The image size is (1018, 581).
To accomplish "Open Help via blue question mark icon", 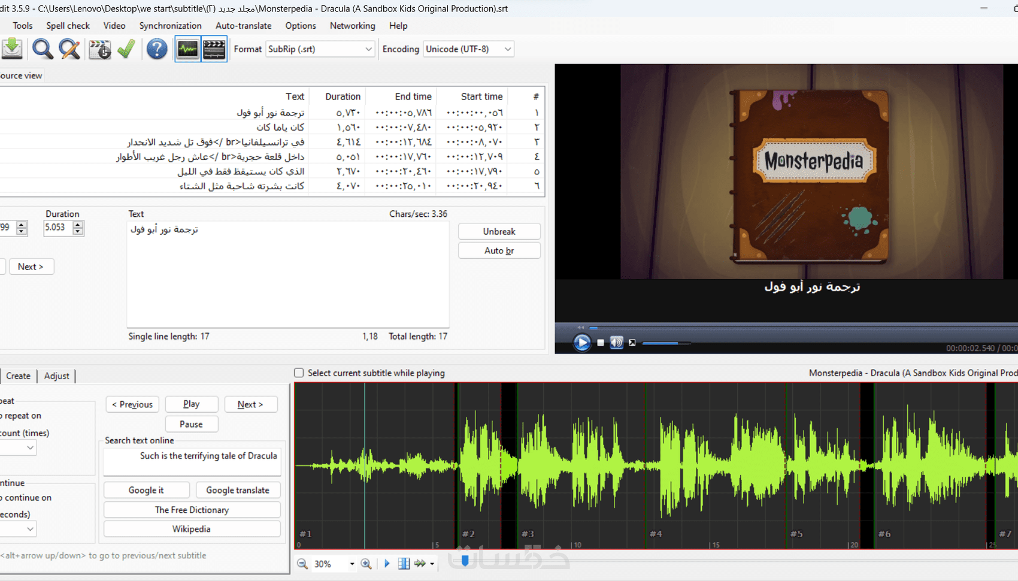I will pyautogui.click(x=157, y=49).
